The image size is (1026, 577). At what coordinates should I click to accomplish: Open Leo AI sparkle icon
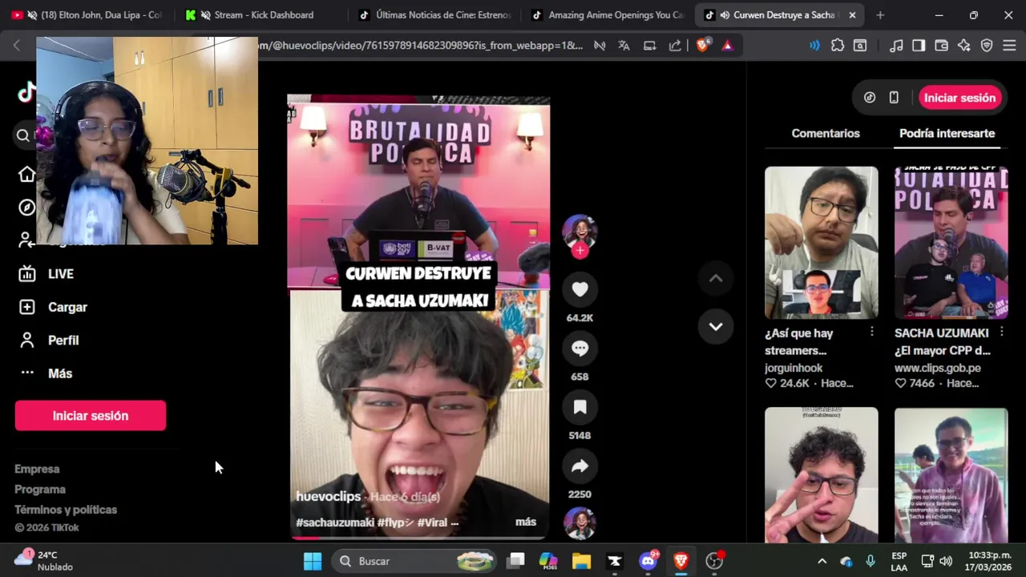(x=963, y=46)
